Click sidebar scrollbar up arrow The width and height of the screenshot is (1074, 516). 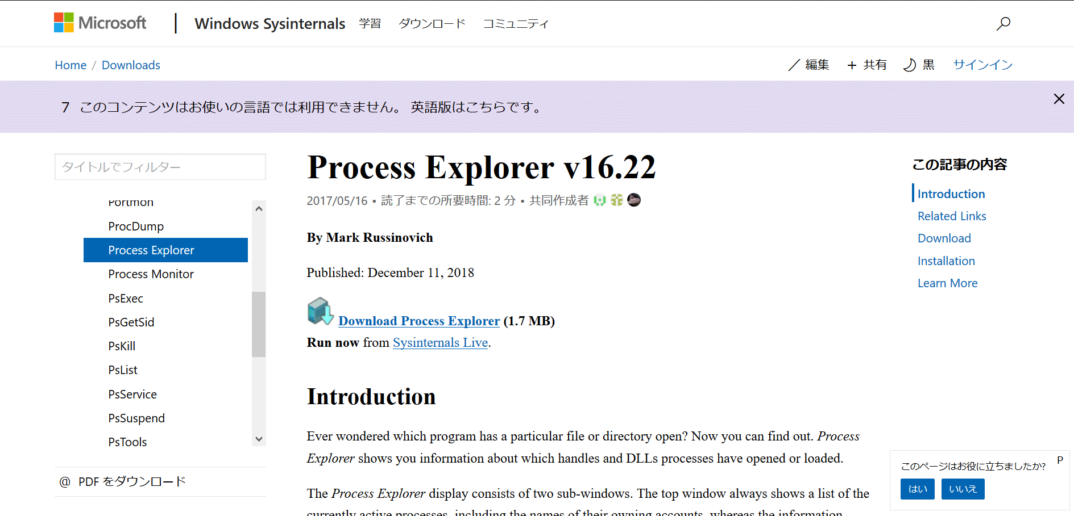tap(259, 208)
